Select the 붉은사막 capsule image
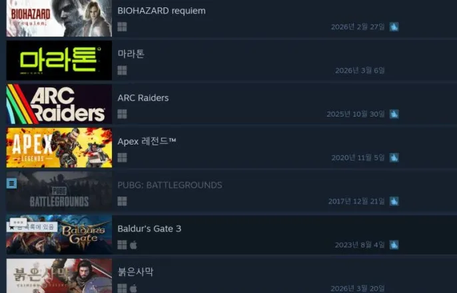 (59, 276)
